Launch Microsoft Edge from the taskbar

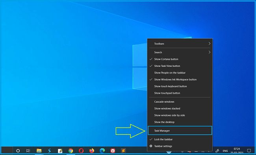pos(102,151)
